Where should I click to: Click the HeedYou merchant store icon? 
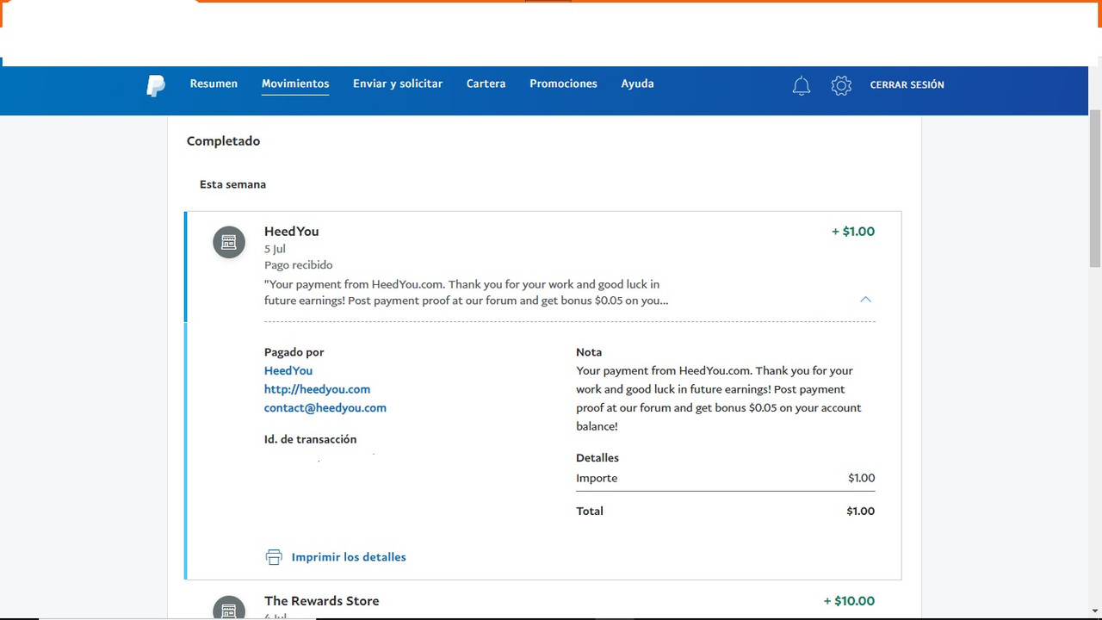[229, 242]
